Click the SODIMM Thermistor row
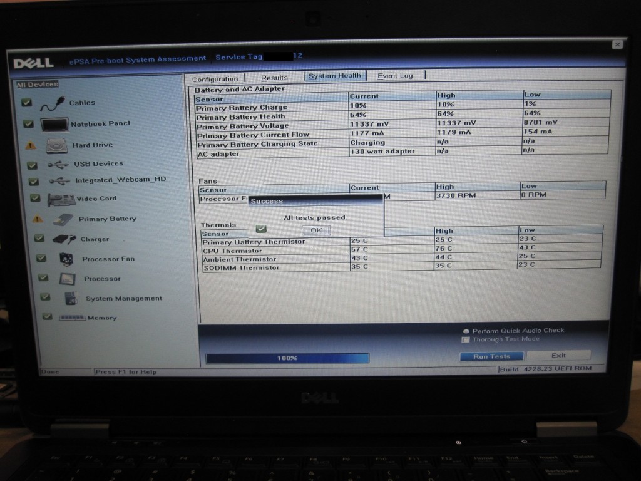Image resolution: width=641 pixels, height=481 pixels. coord(401,267)
